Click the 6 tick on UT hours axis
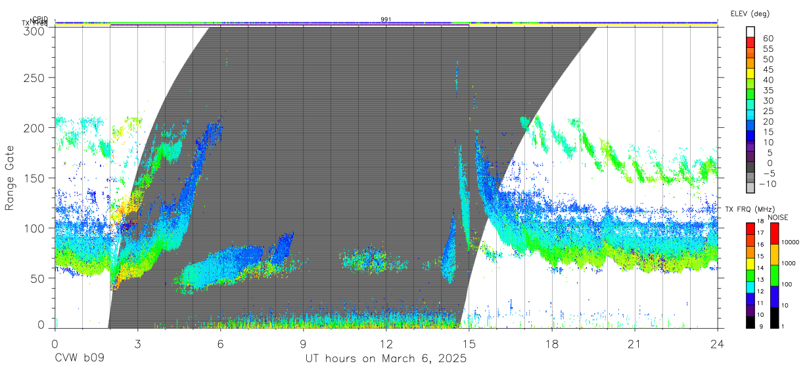This screenshot has width=807, height=372. [220, 344]
